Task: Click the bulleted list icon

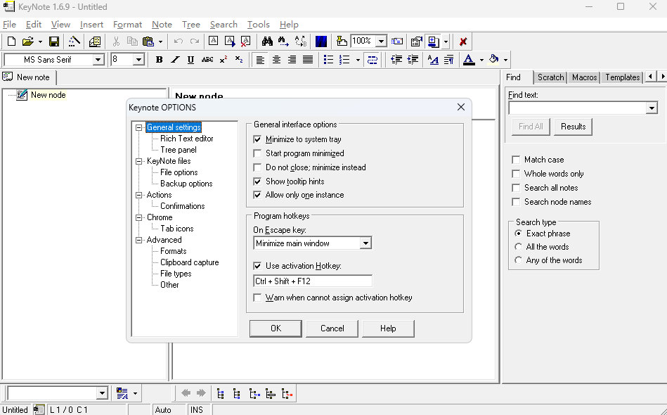Action: click(328, 60)
